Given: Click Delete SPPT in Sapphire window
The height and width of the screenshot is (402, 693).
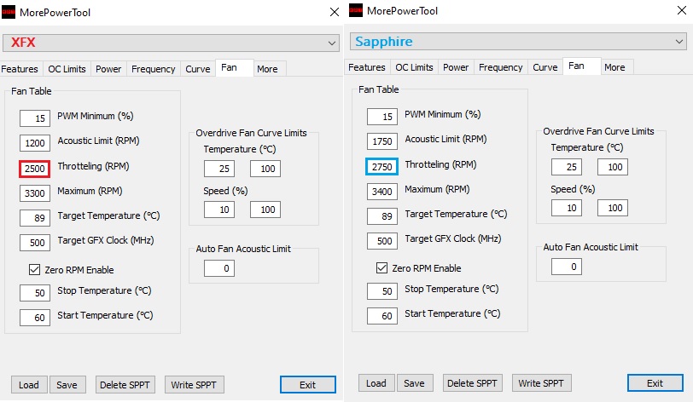Looking at the screenshot, I should (x=472, y=383).
